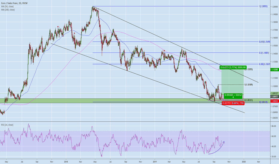This screenshot has width=279, height=164.
Task: Click the 0.382 Fibonacci level label
Action: [265, 64]
